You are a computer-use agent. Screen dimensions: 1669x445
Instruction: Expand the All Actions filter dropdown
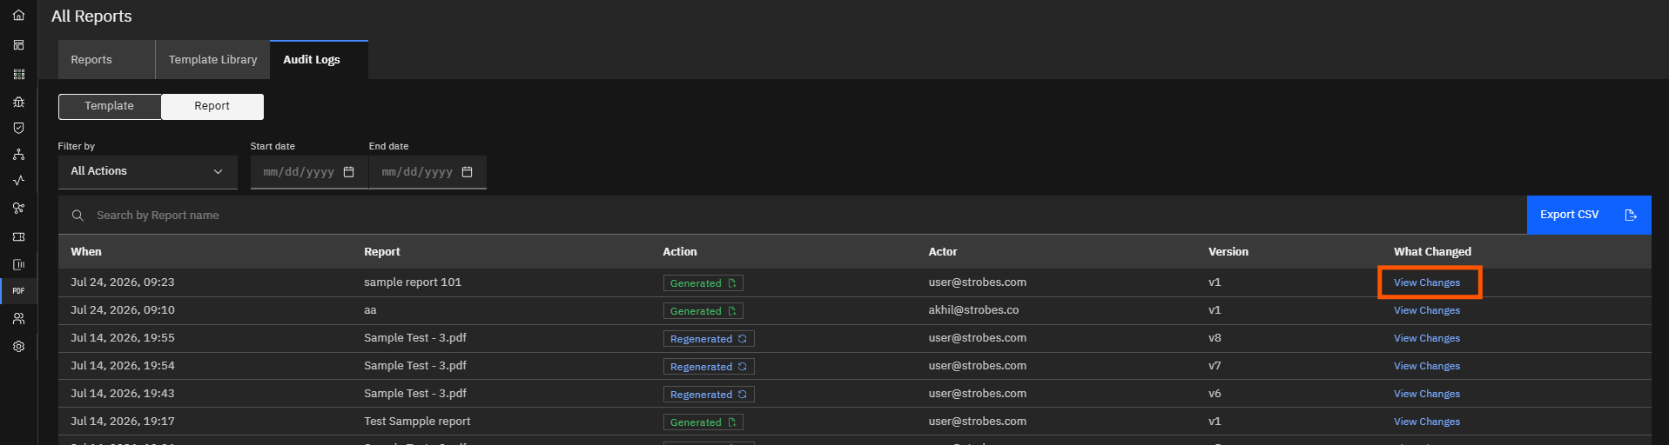coord(148,172)
